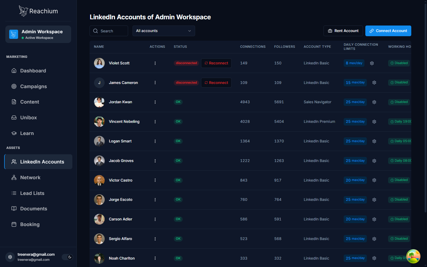427x267 pixels.
Task: Click the disconnected status for James Cameron
Action: pos(186,82)
